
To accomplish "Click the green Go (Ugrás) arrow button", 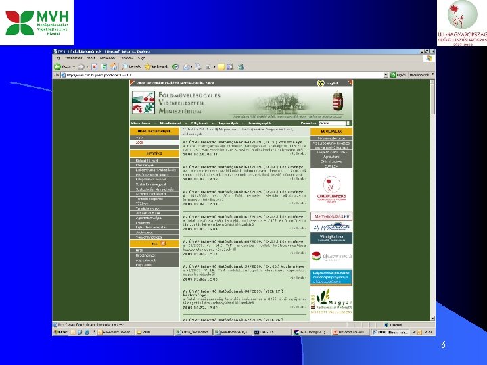I will pyautogui.click(x=393, y=75).
